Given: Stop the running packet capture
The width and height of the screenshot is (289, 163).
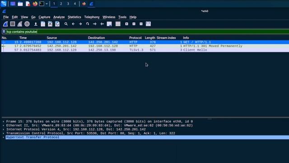Looking at the screenshot, I should [13, 24].
